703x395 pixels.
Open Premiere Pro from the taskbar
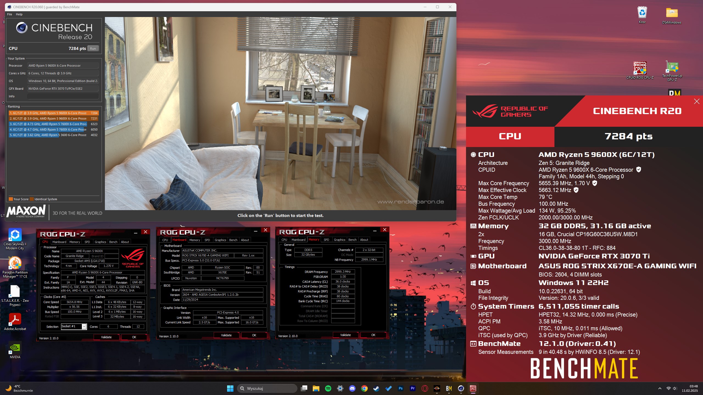pos(412,388)
